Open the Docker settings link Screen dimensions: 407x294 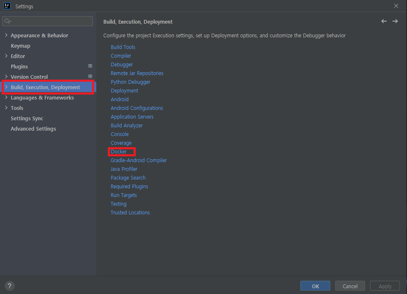[119, 152]
